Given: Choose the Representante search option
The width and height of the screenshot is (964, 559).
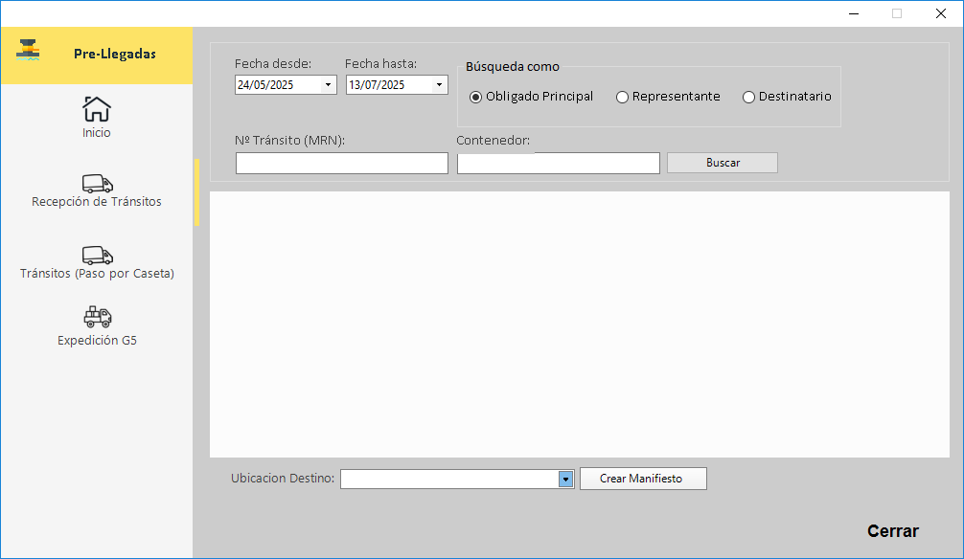Looking at the screenshot, I should coord(622,97).
